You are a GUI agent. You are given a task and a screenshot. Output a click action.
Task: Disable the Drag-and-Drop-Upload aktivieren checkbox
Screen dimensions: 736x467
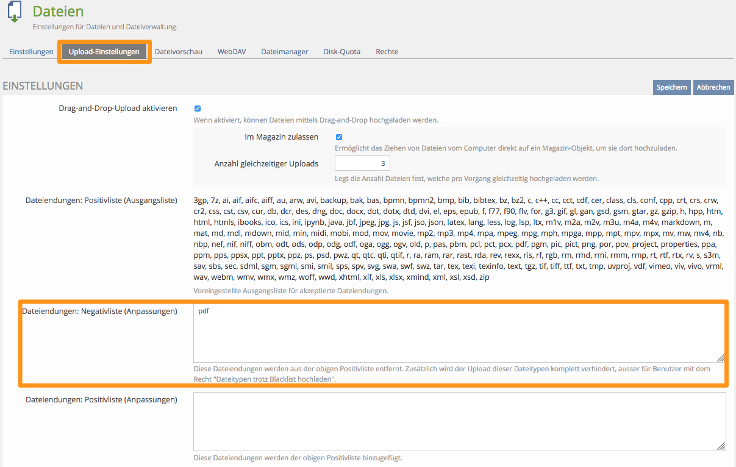point(198,109)
